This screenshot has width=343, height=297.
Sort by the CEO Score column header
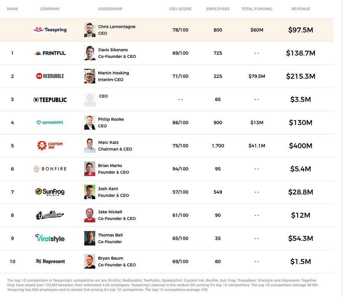(x=180, y=9)
